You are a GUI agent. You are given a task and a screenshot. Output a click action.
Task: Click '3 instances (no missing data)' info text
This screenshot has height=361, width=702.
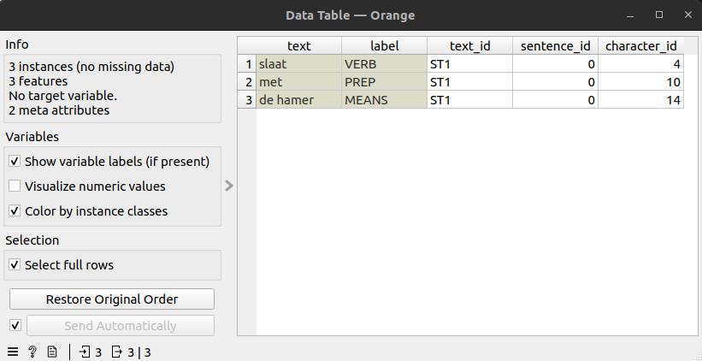[x=91, y=67]
